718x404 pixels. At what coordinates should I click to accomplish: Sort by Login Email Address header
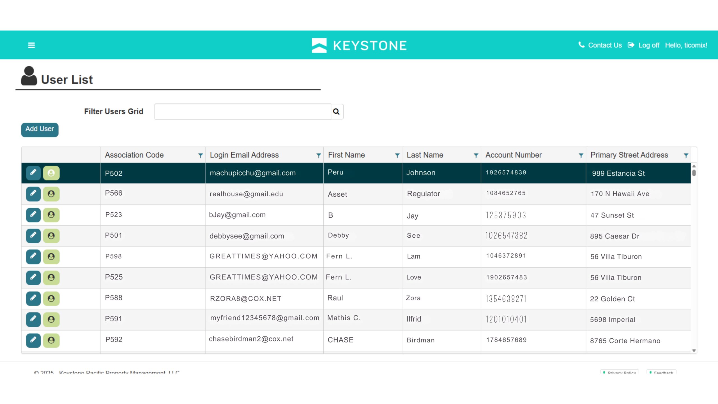click(x=244, y=155)
